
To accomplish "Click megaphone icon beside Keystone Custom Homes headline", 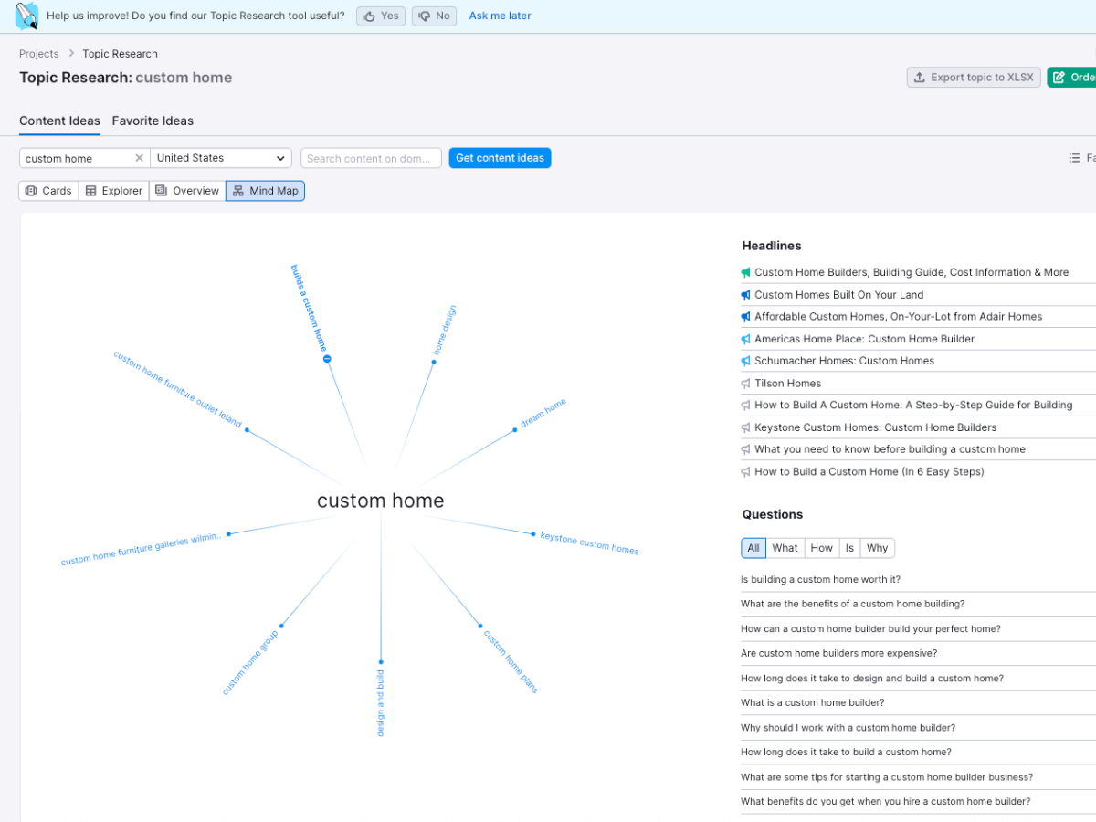I will (x=746, y=427).
